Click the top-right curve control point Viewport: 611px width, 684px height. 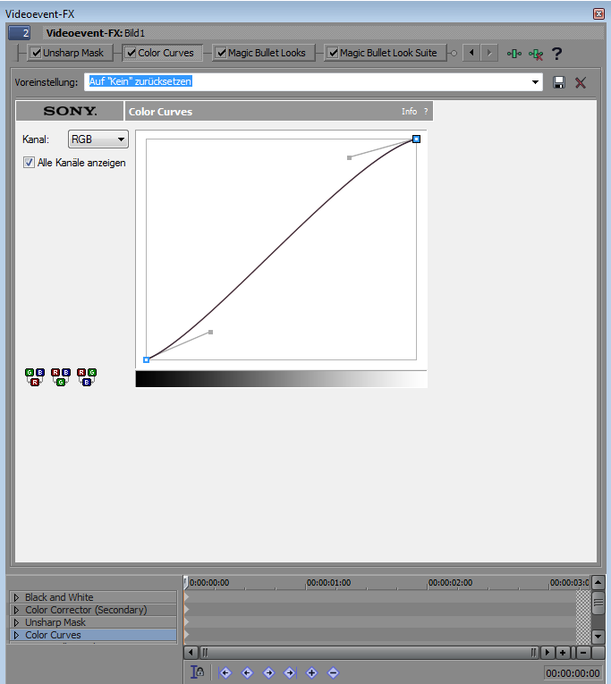click(416, 139)
